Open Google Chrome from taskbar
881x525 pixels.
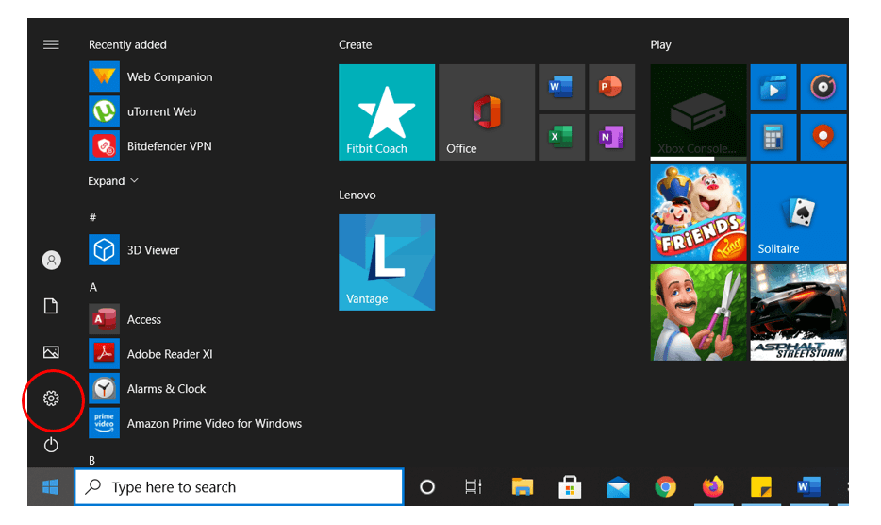click(665, 486)
